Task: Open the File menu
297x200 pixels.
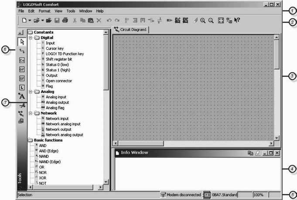Action: 21,11
